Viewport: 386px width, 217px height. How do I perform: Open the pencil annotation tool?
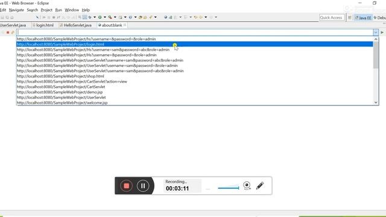[260, 186]
